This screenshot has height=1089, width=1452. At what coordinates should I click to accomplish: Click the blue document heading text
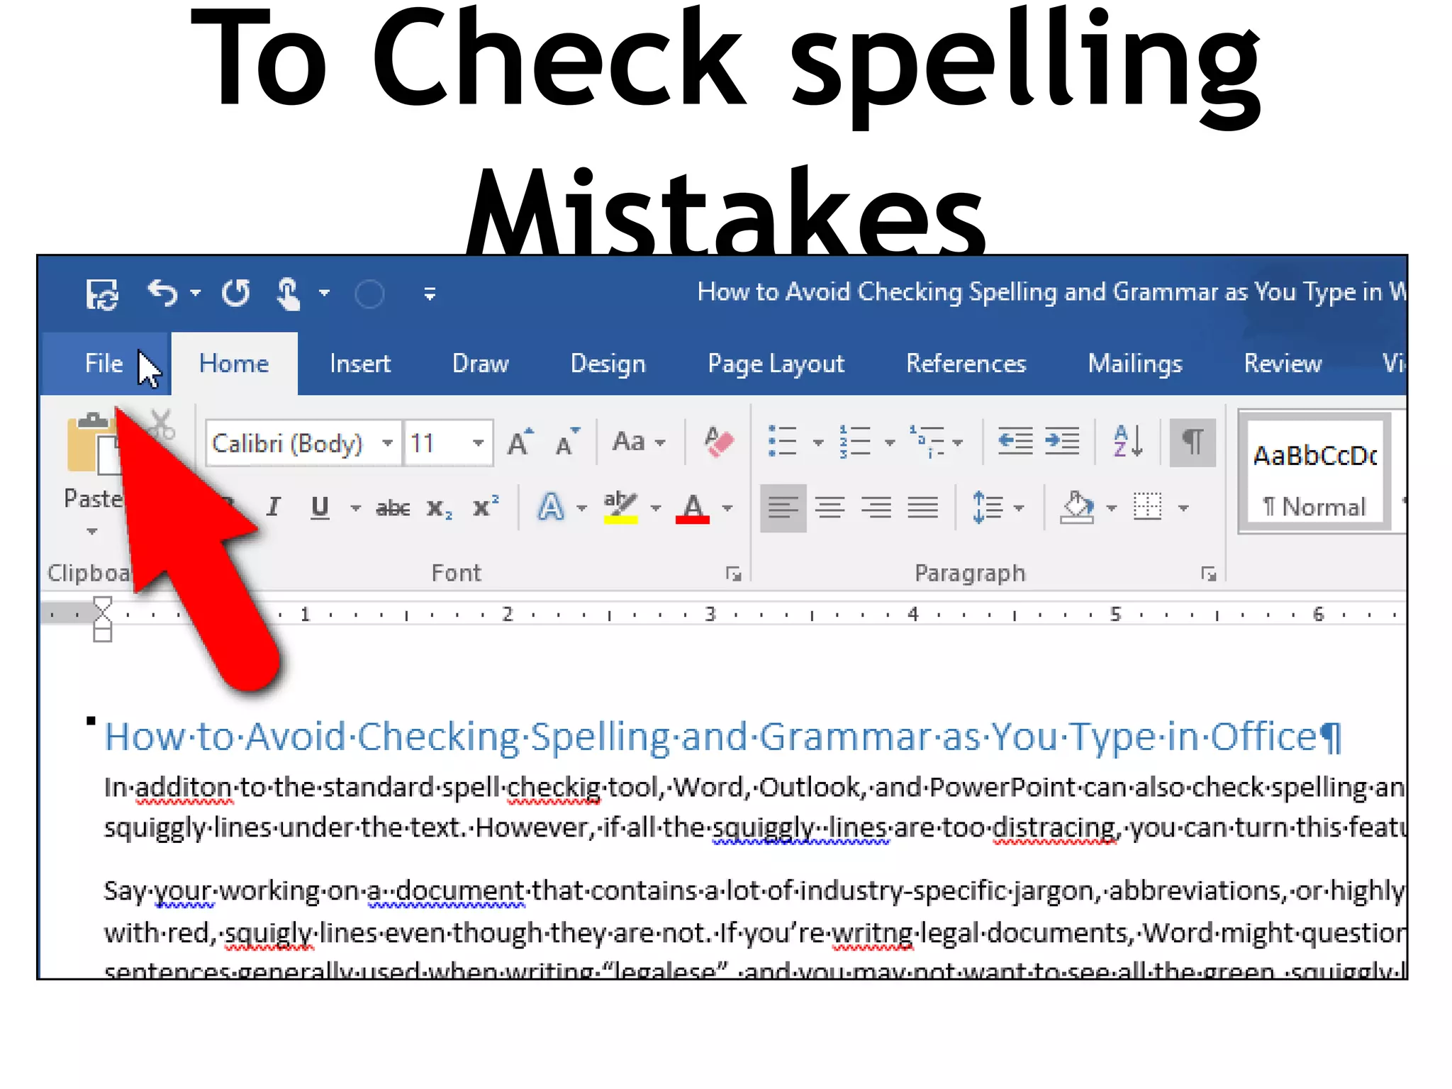point(722,737)
